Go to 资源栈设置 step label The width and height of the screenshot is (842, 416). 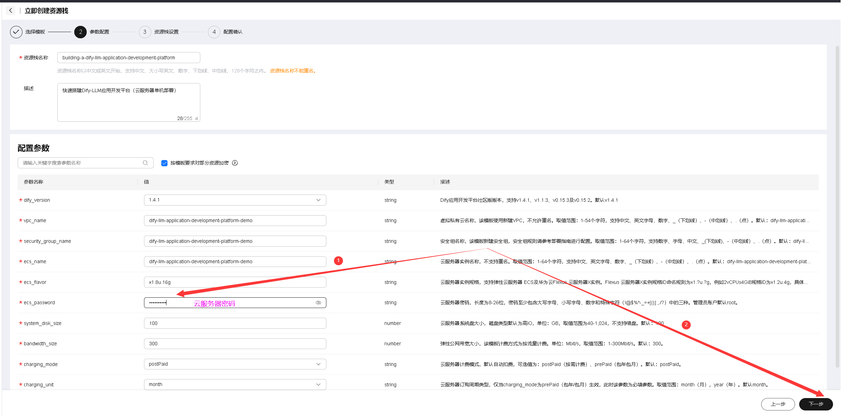coord(166,32)
